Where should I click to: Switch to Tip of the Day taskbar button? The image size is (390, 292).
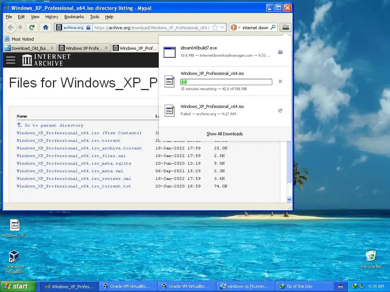coord(304,286)
